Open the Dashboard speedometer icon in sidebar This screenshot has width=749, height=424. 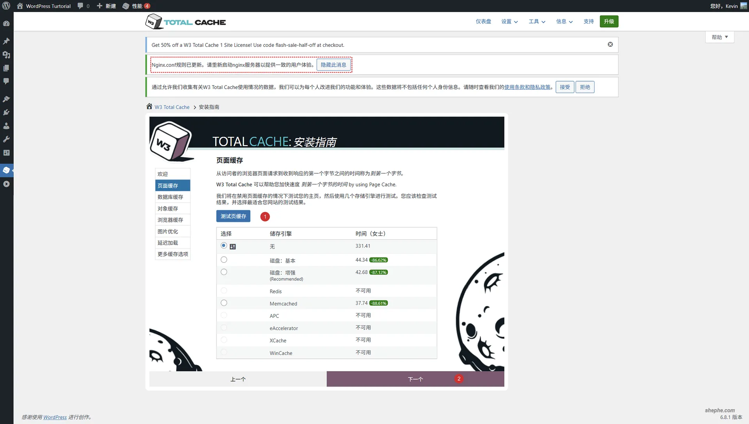coord(6,23)
